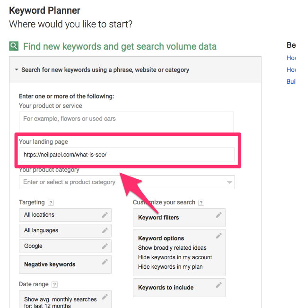
Task: Click Find new keywords heading link
Action: [120, 46]
